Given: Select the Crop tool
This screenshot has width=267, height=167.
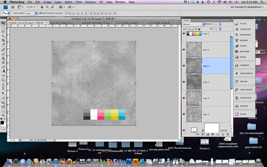Looking at the screenshot, I should (x=3, y=41).
